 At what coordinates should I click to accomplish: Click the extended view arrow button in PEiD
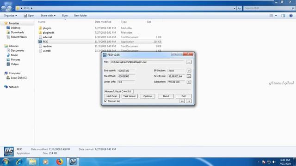tap(189, 101)
